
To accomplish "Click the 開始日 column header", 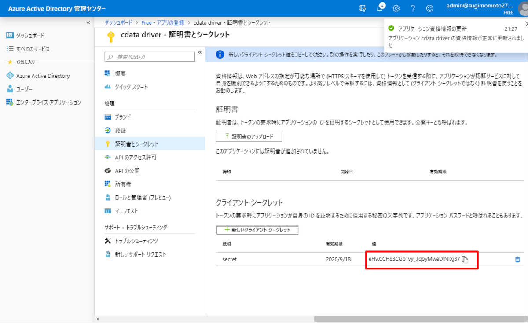I will pos(347,172).
